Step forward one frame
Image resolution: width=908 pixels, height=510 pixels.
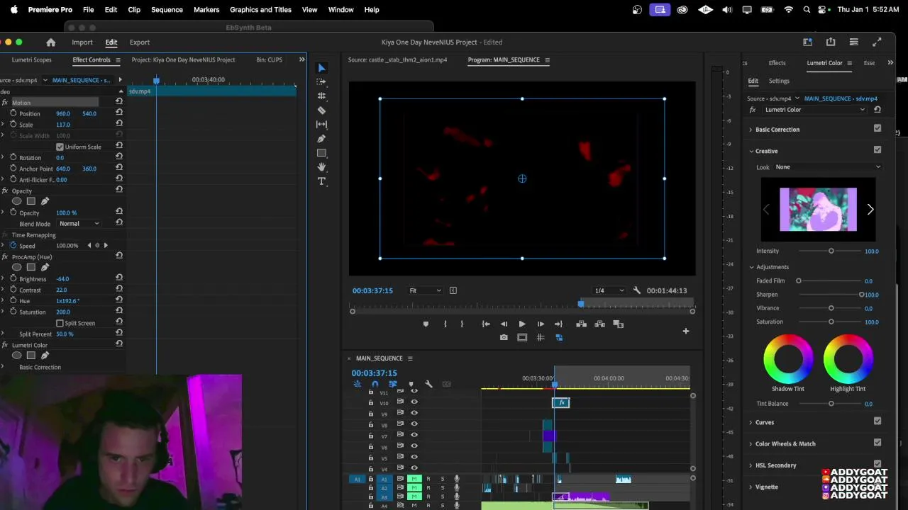pos(541,324)
